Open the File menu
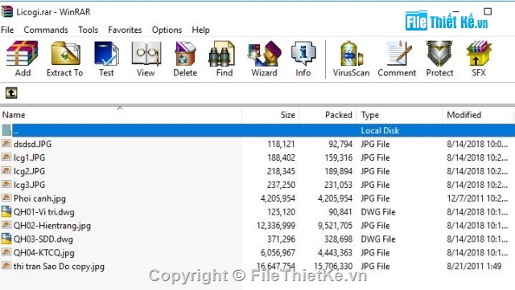 7,30
